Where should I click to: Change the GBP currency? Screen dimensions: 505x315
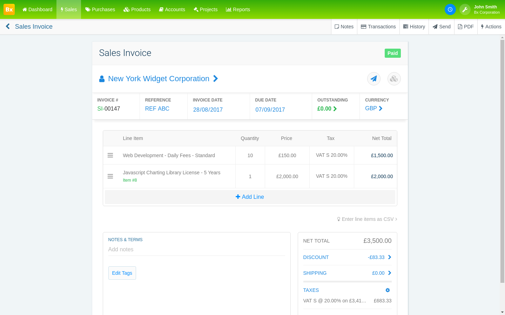373,108
